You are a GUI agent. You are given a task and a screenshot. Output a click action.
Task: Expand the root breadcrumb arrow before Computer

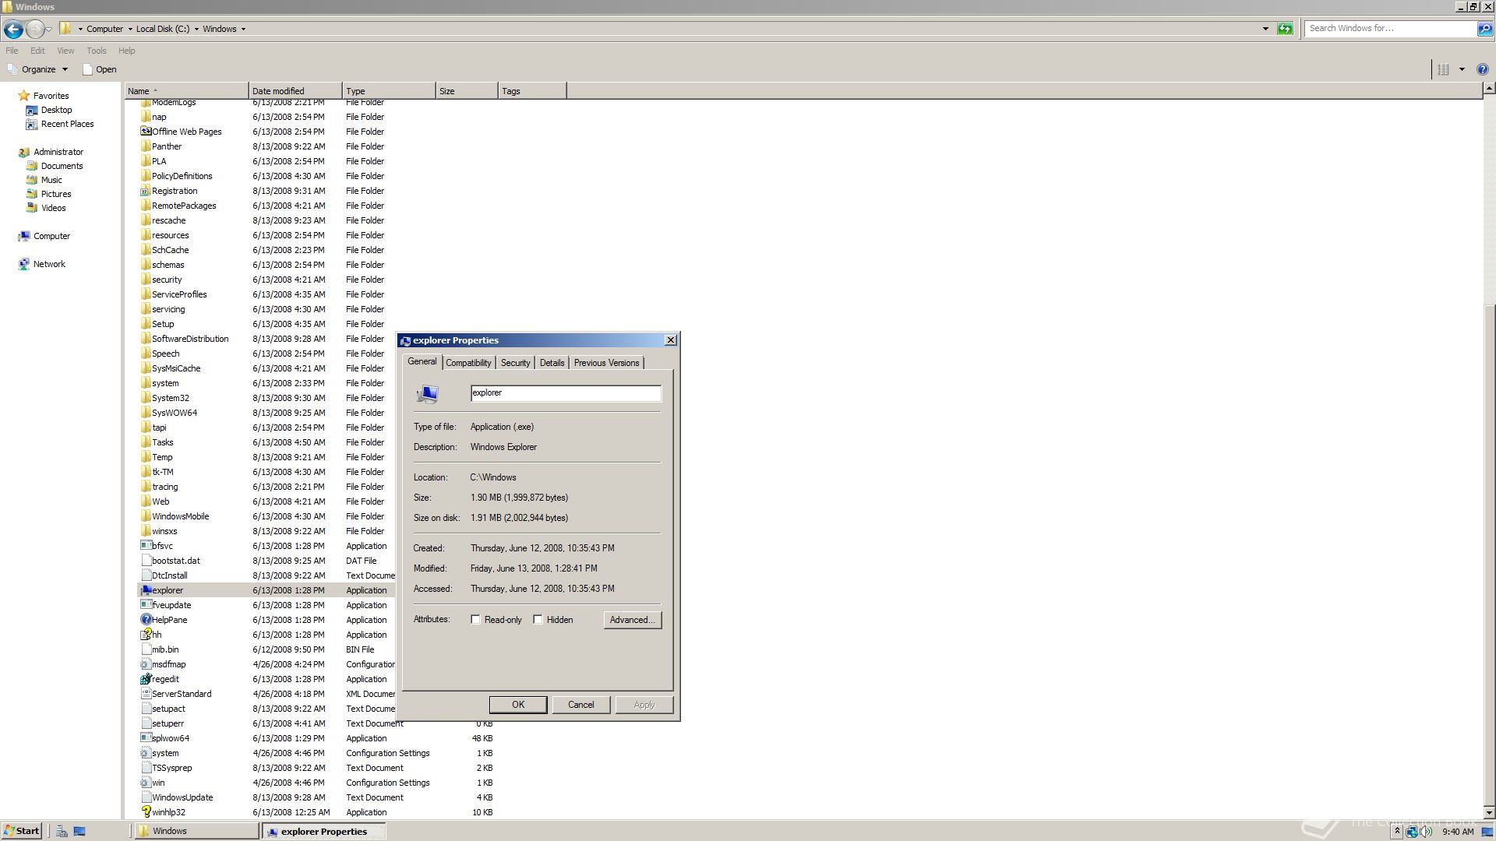pos(80,29)
